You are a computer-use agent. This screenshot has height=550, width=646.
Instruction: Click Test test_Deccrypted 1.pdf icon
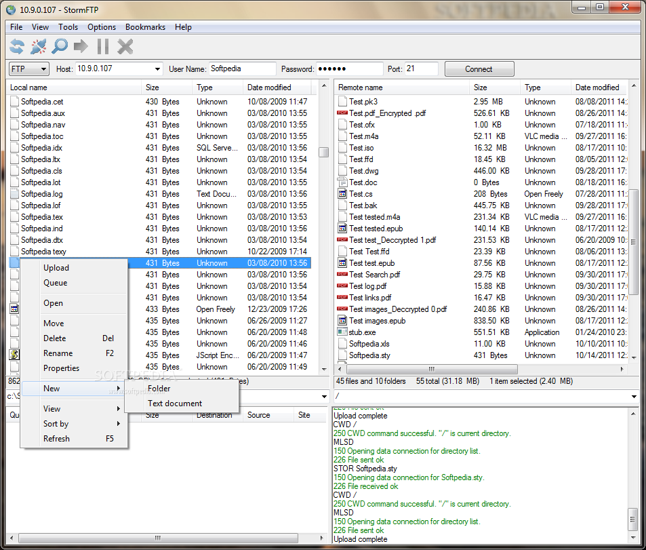342,239
